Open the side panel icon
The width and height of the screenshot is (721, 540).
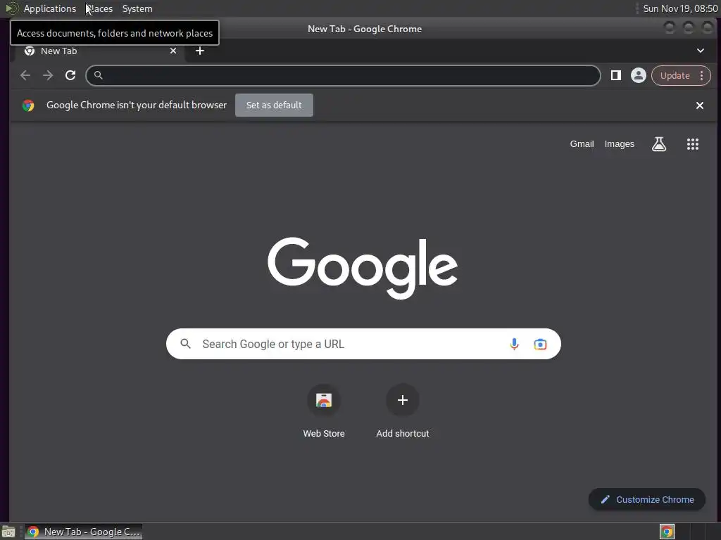[x=615, y=75]
